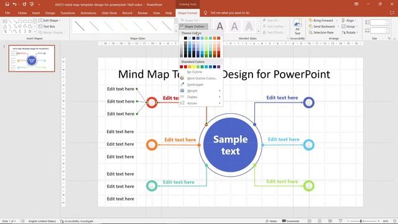Click the zoom out minus button
The height and width of the screenshot is (224, 398).
(348, 222)
